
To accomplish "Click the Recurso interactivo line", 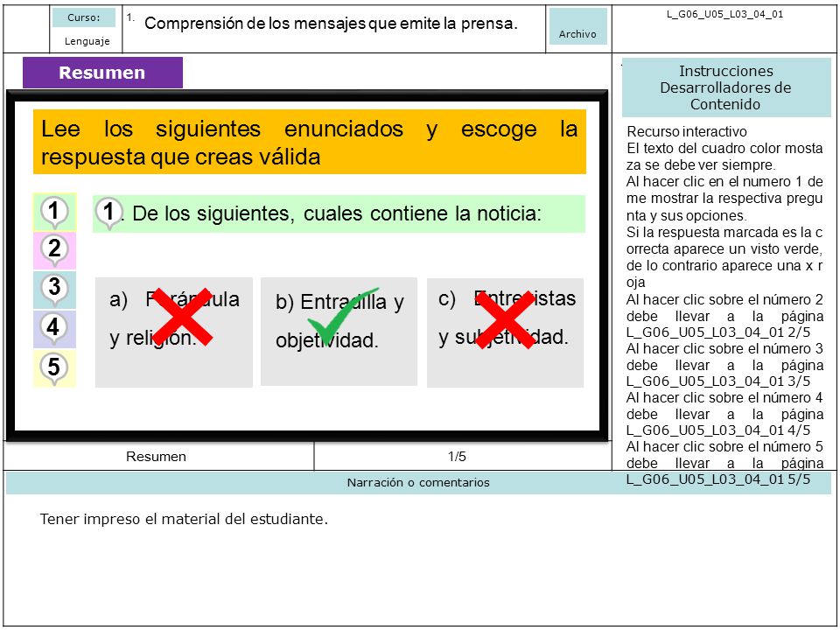I will pos(687,132).
